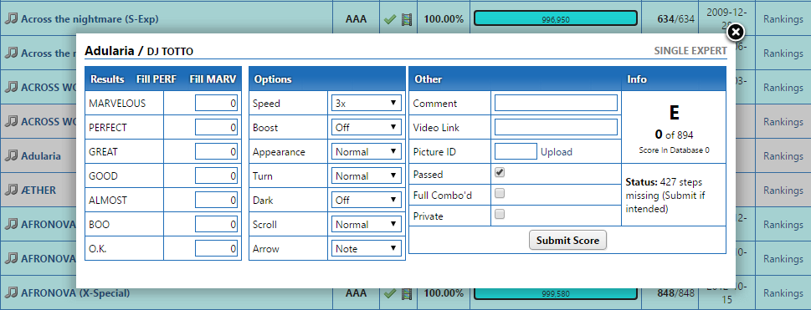The height and width of the screenshot is (310, 811).
Task: Click the green checkmark in AFRONOVA (X-Special) row
Action: point(390,293)
